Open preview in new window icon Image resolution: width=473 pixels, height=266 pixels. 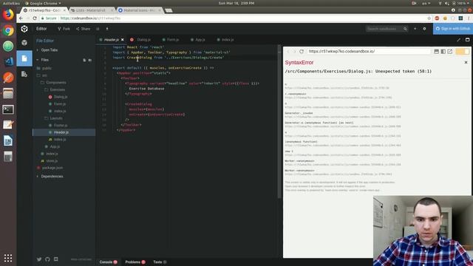pyautogui.click(x=450, y=51)
